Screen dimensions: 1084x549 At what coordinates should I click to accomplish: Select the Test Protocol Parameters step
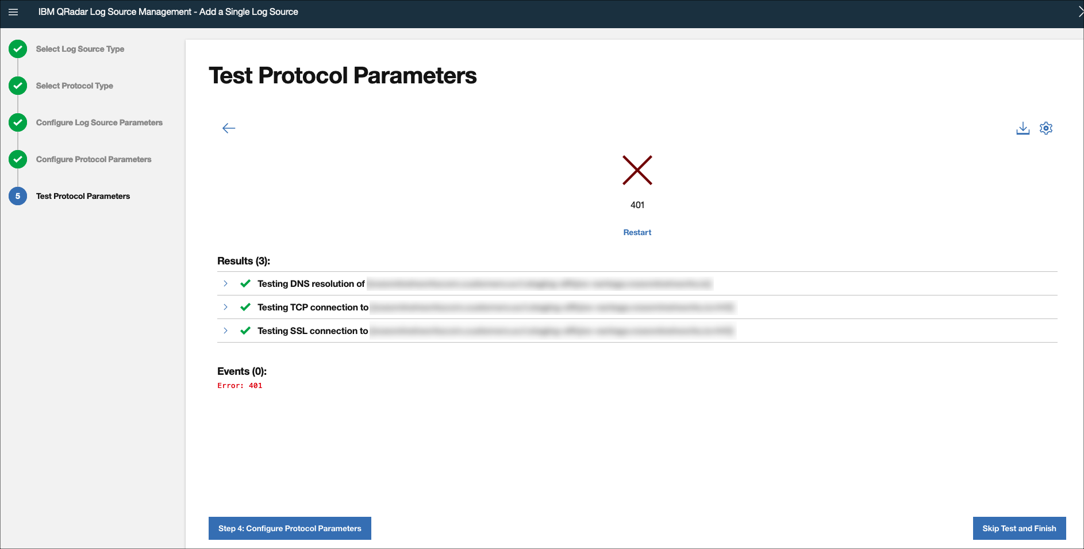(x=83, y=196)
